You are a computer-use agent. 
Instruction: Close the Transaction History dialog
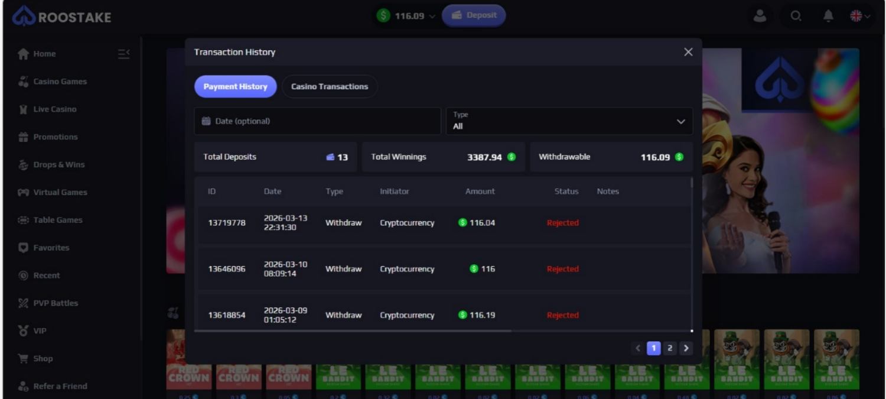click(x=688, y=52)
